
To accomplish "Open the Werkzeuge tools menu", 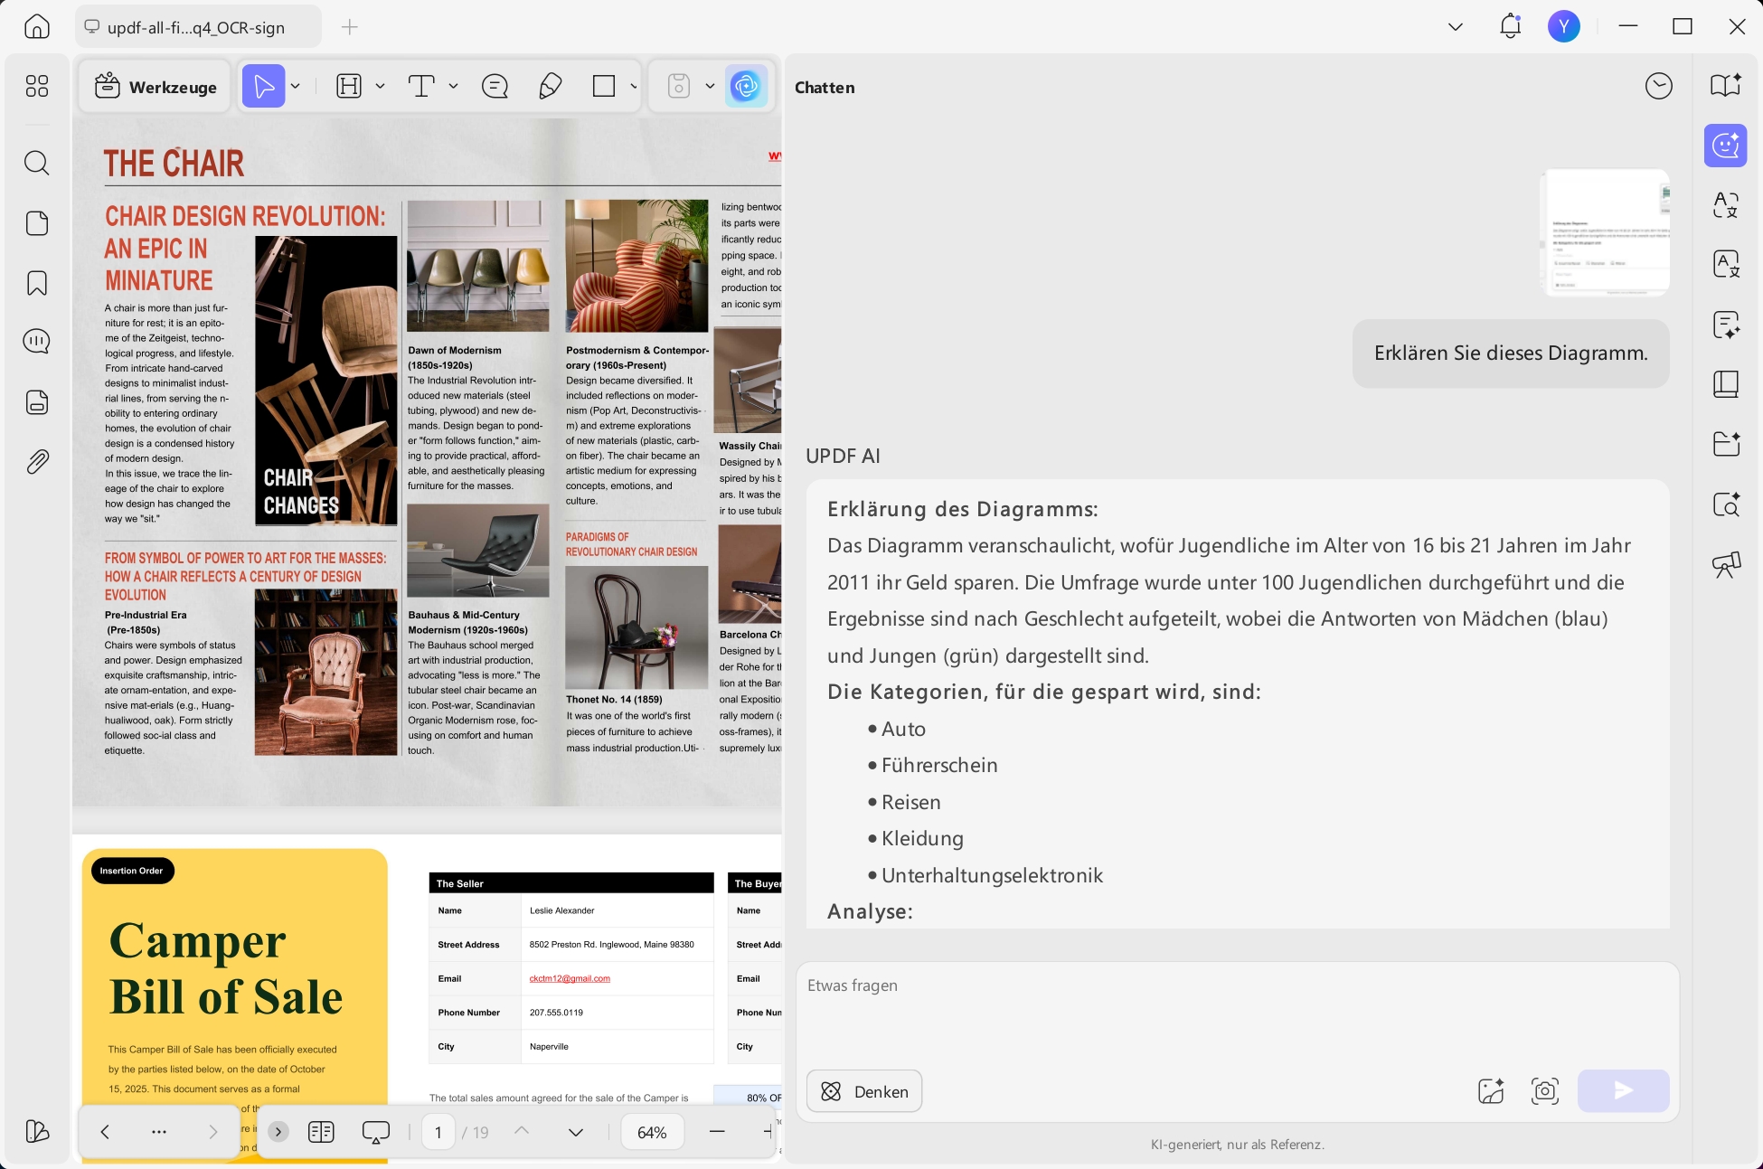I will [x=156, y=87].
